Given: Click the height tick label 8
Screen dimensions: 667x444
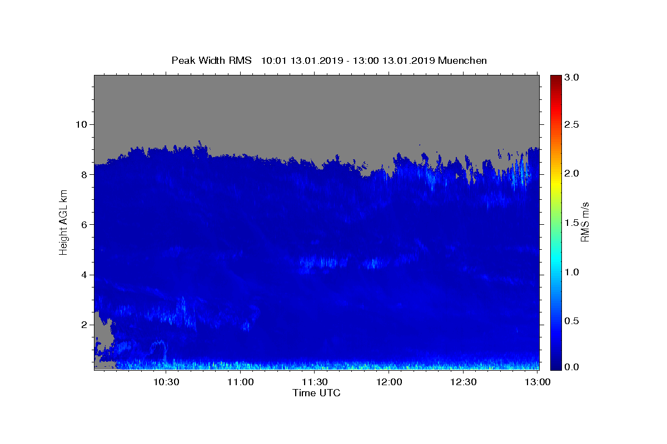Looking at the screenshot, I should pyautogui.click(x=84, y=174).
